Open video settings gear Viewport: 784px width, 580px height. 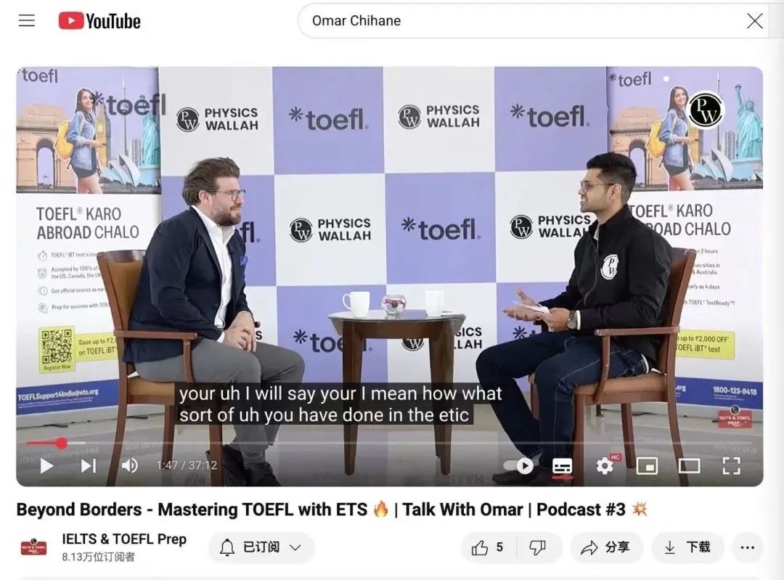(605, 466)
